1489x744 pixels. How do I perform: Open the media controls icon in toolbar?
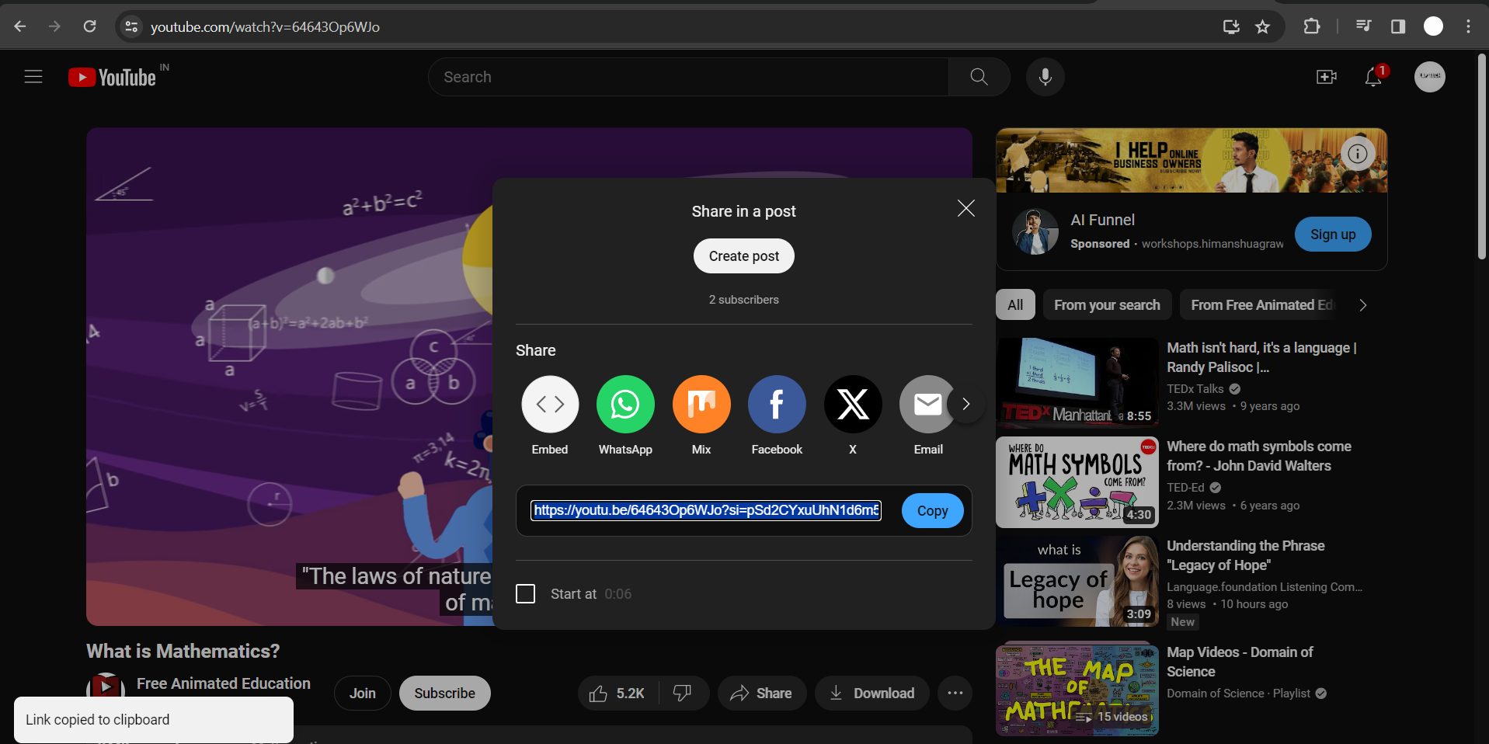1363,26
